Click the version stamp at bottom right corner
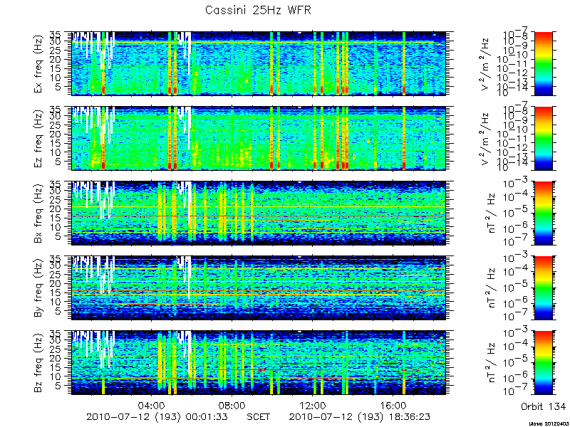570x427 pixels. (x=549, y=423)
